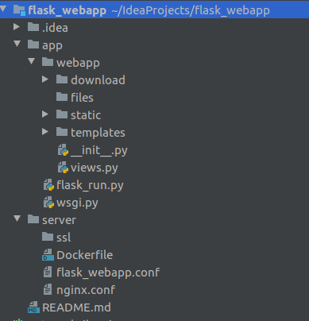Collapse the app folder arrow
The image size is (309, 321).
click(17, 44)
